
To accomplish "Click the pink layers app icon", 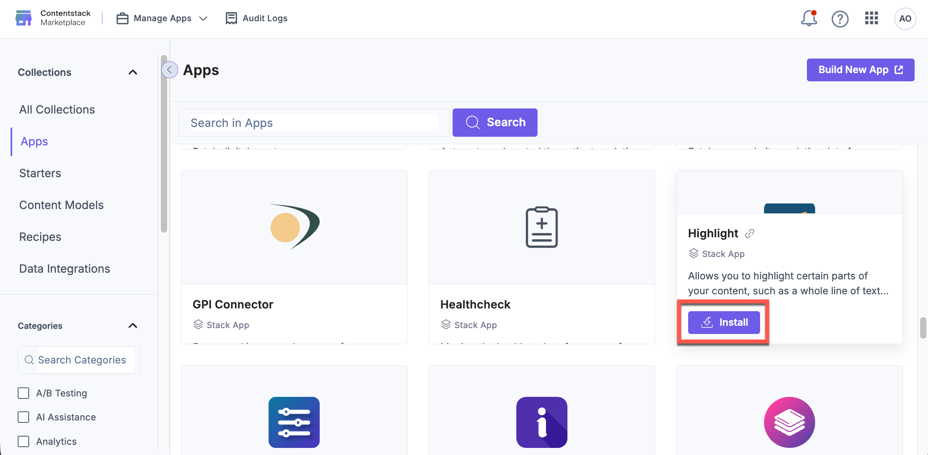I will pyautogui.click(x=790, y=422).
